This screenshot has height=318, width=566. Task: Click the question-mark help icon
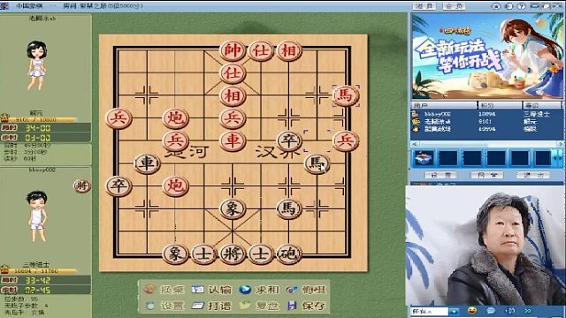pos(521,6)
